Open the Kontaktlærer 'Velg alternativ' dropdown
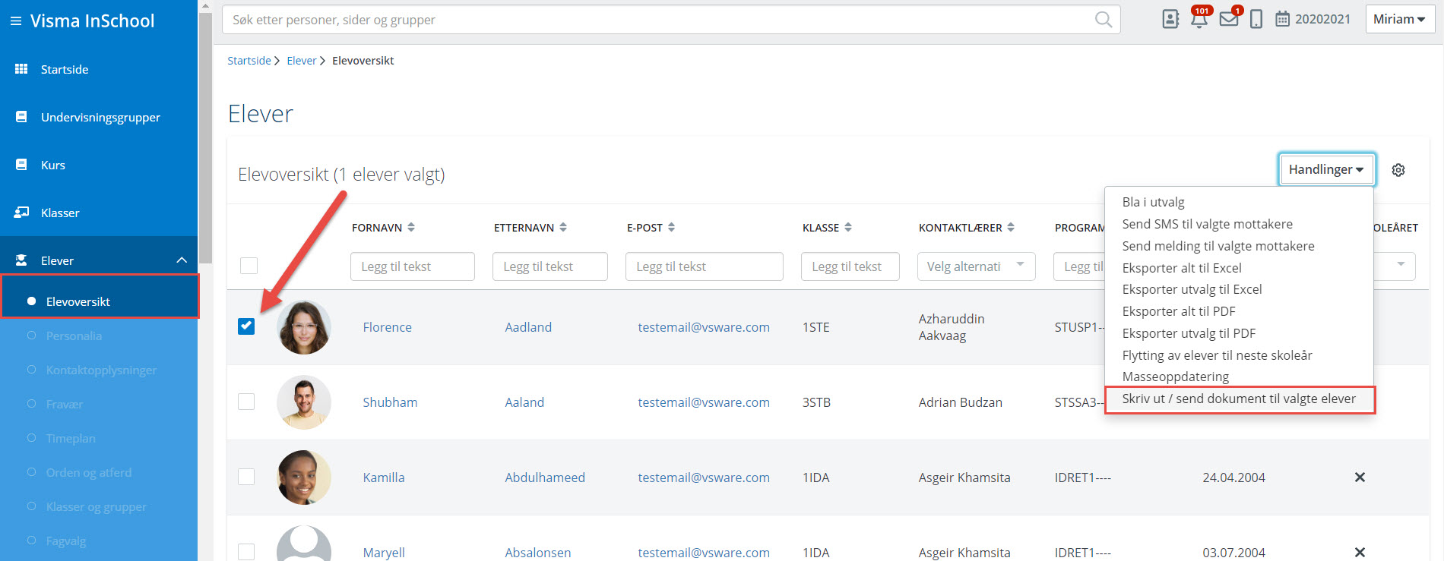The width and height of the screenshot is (1444, 561). tap(975, 266)
